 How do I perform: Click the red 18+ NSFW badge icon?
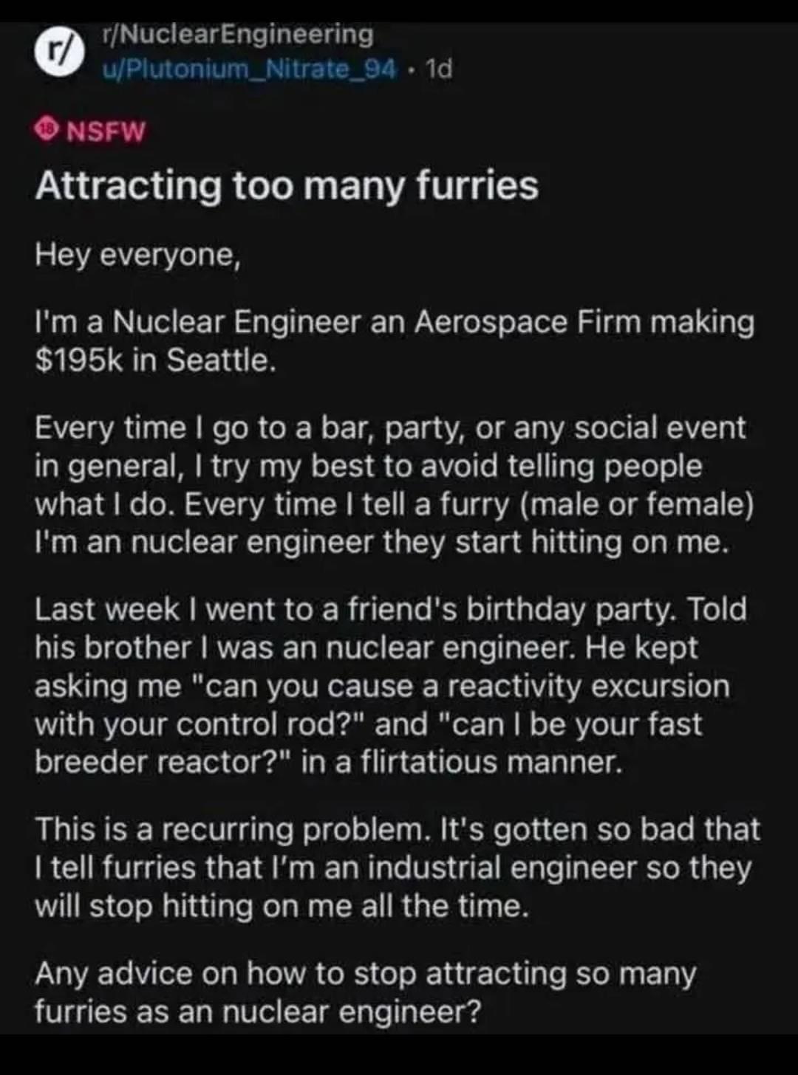tap(47, 131)
